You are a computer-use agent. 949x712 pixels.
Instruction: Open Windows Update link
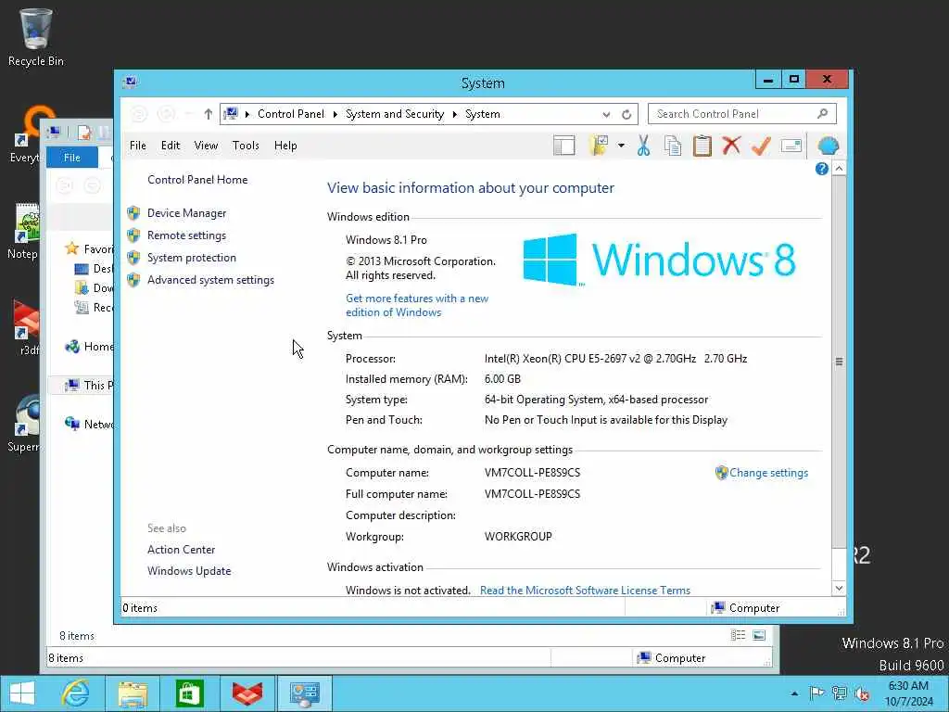coord(189,571)
